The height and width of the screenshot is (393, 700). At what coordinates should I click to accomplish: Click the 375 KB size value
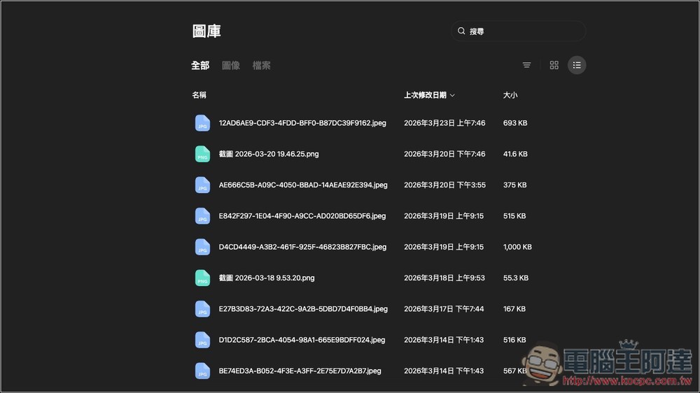(x=514, y=185)
